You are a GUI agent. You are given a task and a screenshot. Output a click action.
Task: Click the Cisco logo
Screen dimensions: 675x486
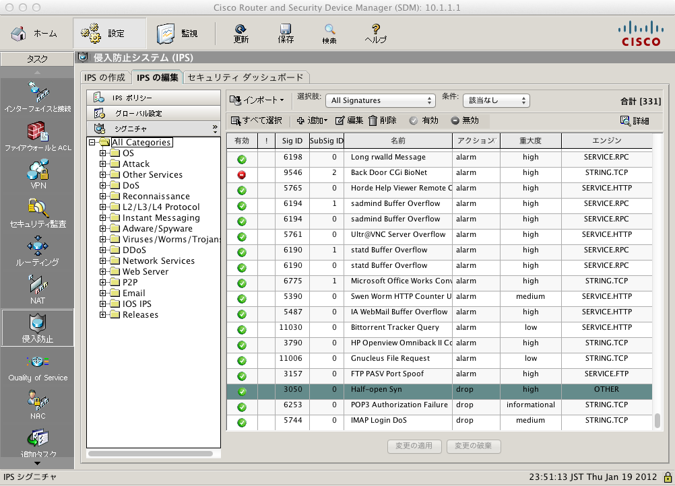click(641, 34)
